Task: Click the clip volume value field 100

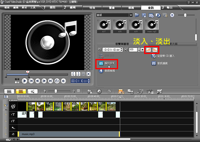Action: [x=133, y=50]
